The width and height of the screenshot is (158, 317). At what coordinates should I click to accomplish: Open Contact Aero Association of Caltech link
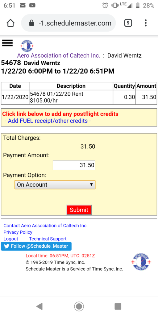pos(46,225)
